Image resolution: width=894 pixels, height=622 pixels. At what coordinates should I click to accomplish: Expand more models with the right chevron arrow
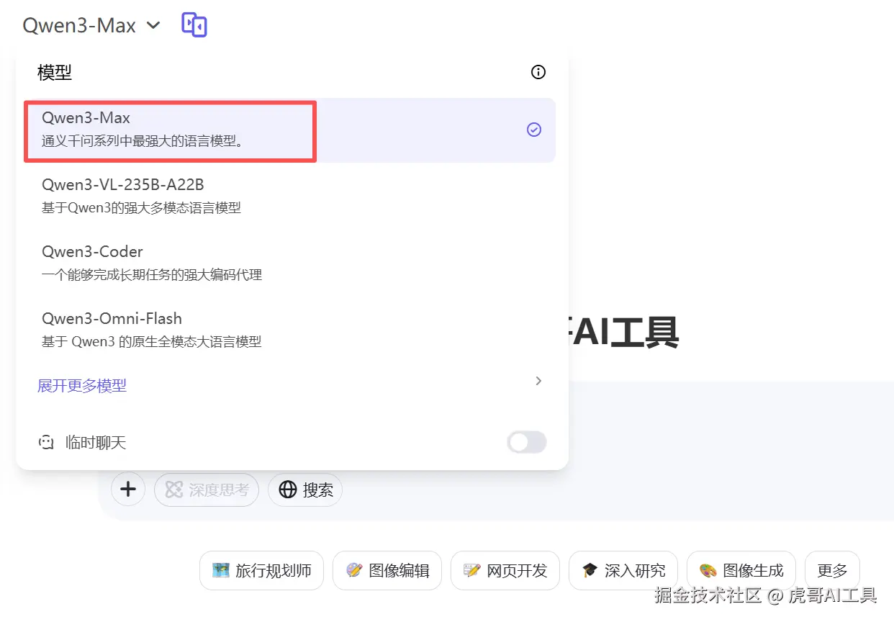[538, 381]
